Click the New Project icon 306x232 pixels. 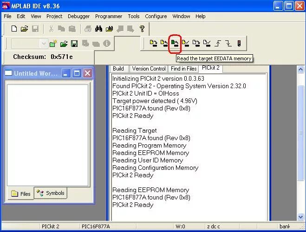(53, 44)
